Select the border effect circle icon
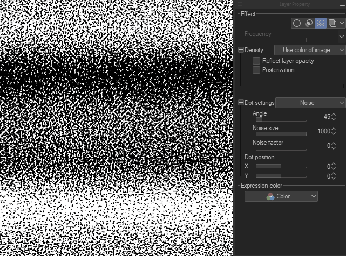 (297, 23)
